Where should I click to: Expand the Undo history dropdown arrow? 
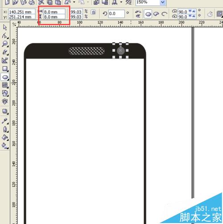click(x=74, y=2)
